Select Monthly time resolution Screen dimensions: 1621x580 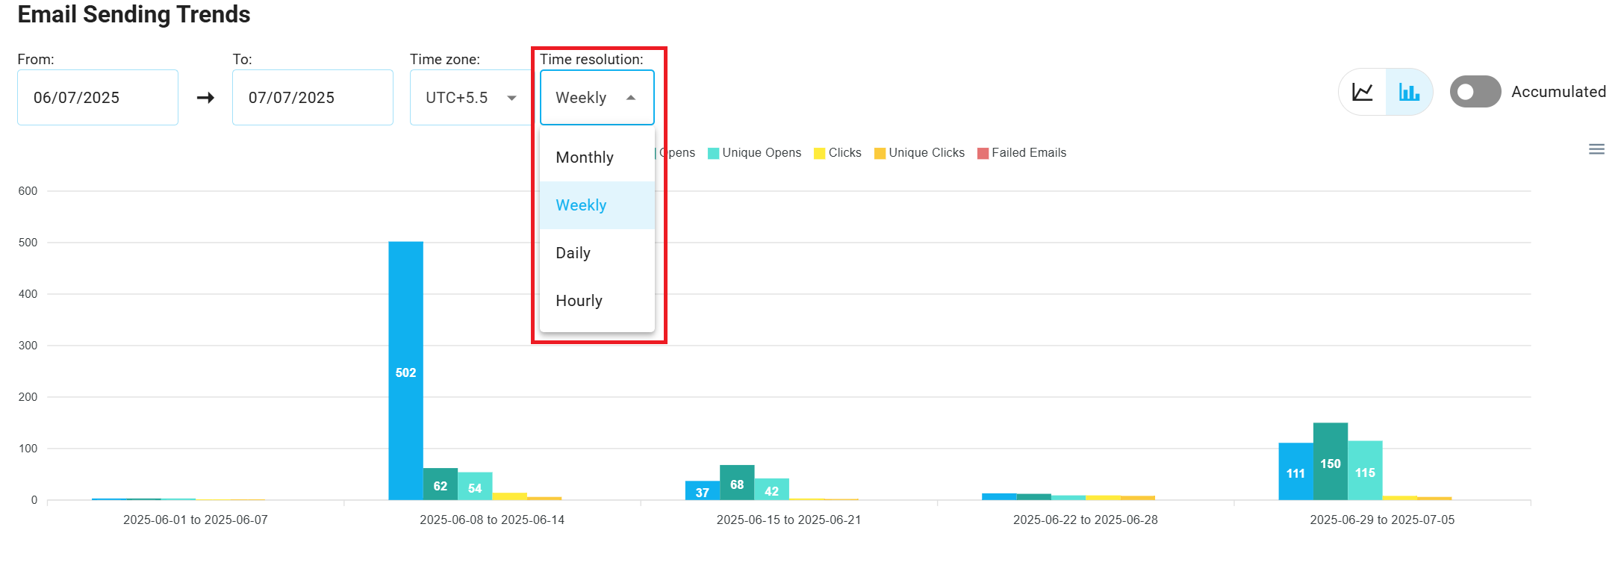pyautogui.click(x=585, y=158)
